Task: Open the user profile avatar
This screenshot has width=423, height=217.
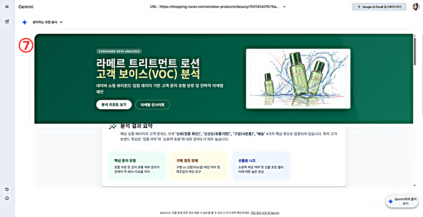Action: [x=416, y=7]
